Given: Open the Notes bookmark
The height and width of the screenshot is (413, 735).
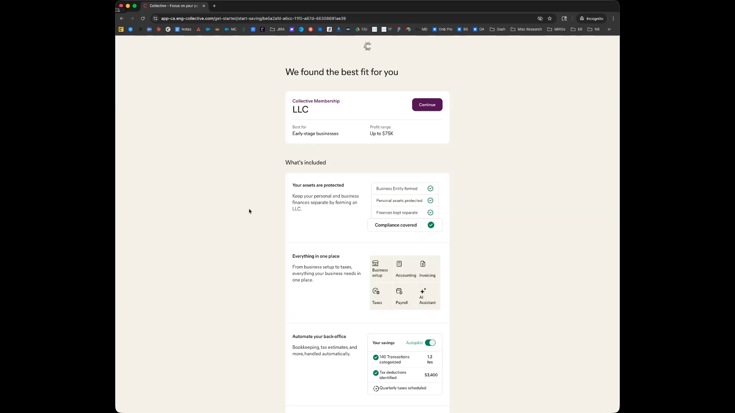Looking at the screenshot, I should click(x=183, y=29).
